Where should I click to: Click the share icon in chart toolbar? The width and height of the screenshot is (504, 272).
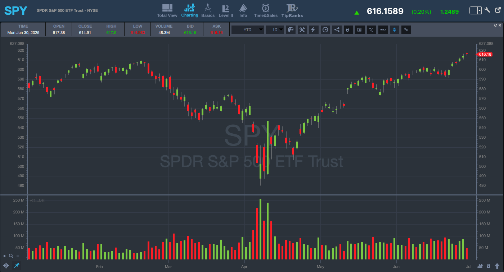[337, 30]
